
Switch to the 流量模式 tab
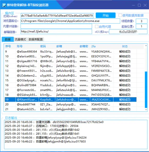click(x=20, y=39)
